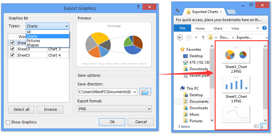The image size is (272, 134).
Task: Switch to details view icon in status bar
Action: 256,126
